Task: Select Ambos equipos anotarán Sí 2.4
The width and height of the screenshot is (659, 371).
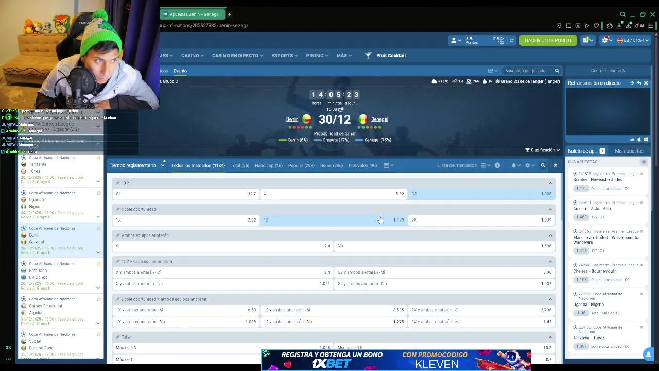Action: [223, 246]
